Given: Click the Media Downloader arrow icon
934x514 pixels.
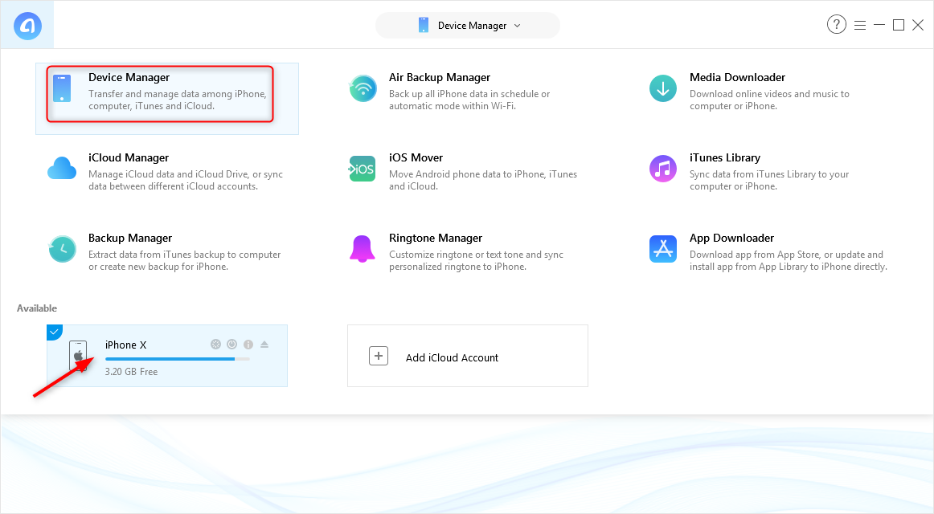Looking at the screenshot, I should (x=663, y=88).
